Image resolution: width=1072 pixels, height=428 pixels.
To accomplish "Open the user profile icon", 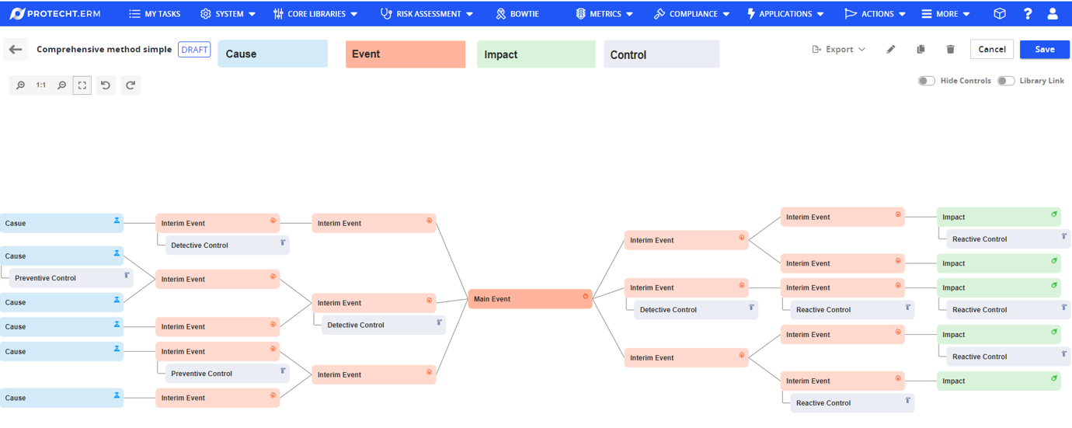I will (1053, 14).
